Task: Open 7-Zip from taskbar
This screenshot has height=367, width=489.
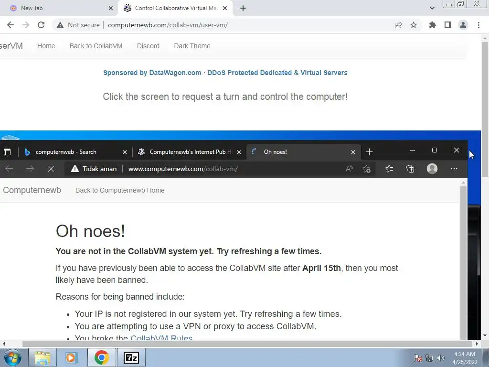Action: [131, 357]
